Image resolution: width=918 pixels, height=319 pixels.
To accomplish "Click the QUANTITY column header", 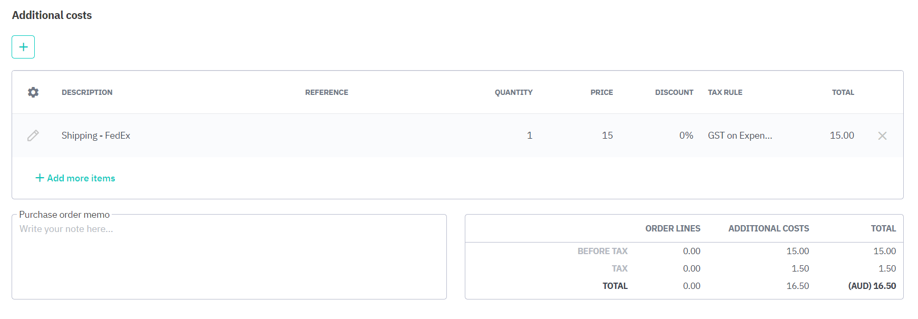I will [513, 92].
